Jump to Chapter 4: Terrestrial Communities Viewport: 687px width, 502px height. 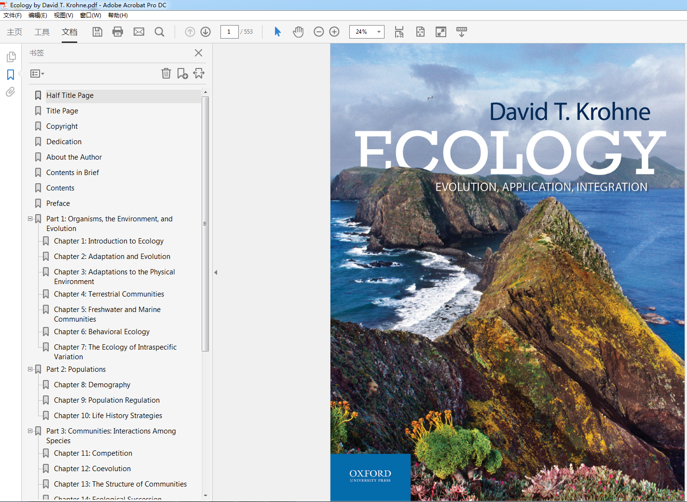click(109, 294)
